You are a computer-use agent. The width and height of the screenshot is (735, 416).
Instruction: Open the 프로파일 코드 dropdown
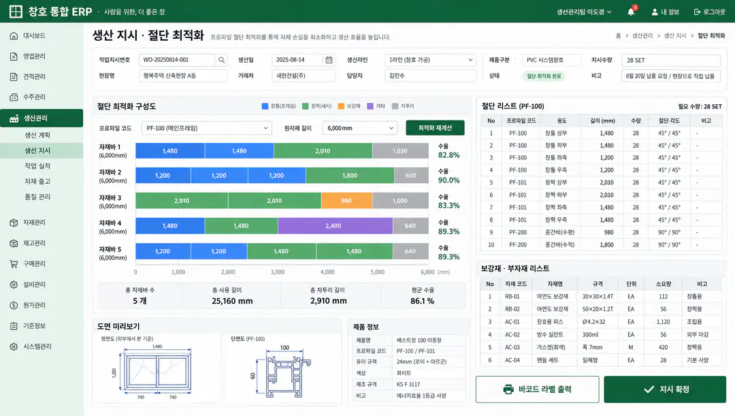click(207, 128)
